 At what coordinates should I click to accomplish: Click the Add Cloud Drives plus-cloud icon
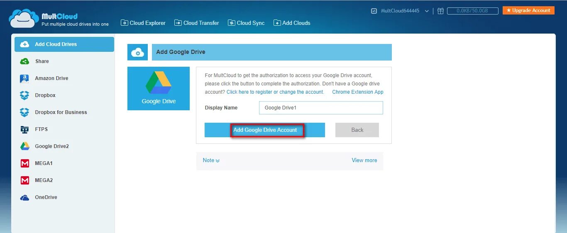(25, 44)
